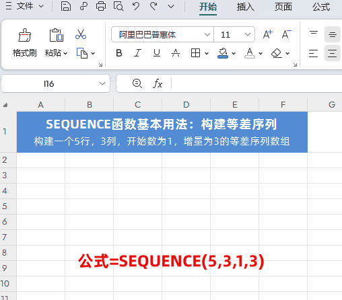342x300 pixels.
Task: Select column D header
Action: [186, 105]
